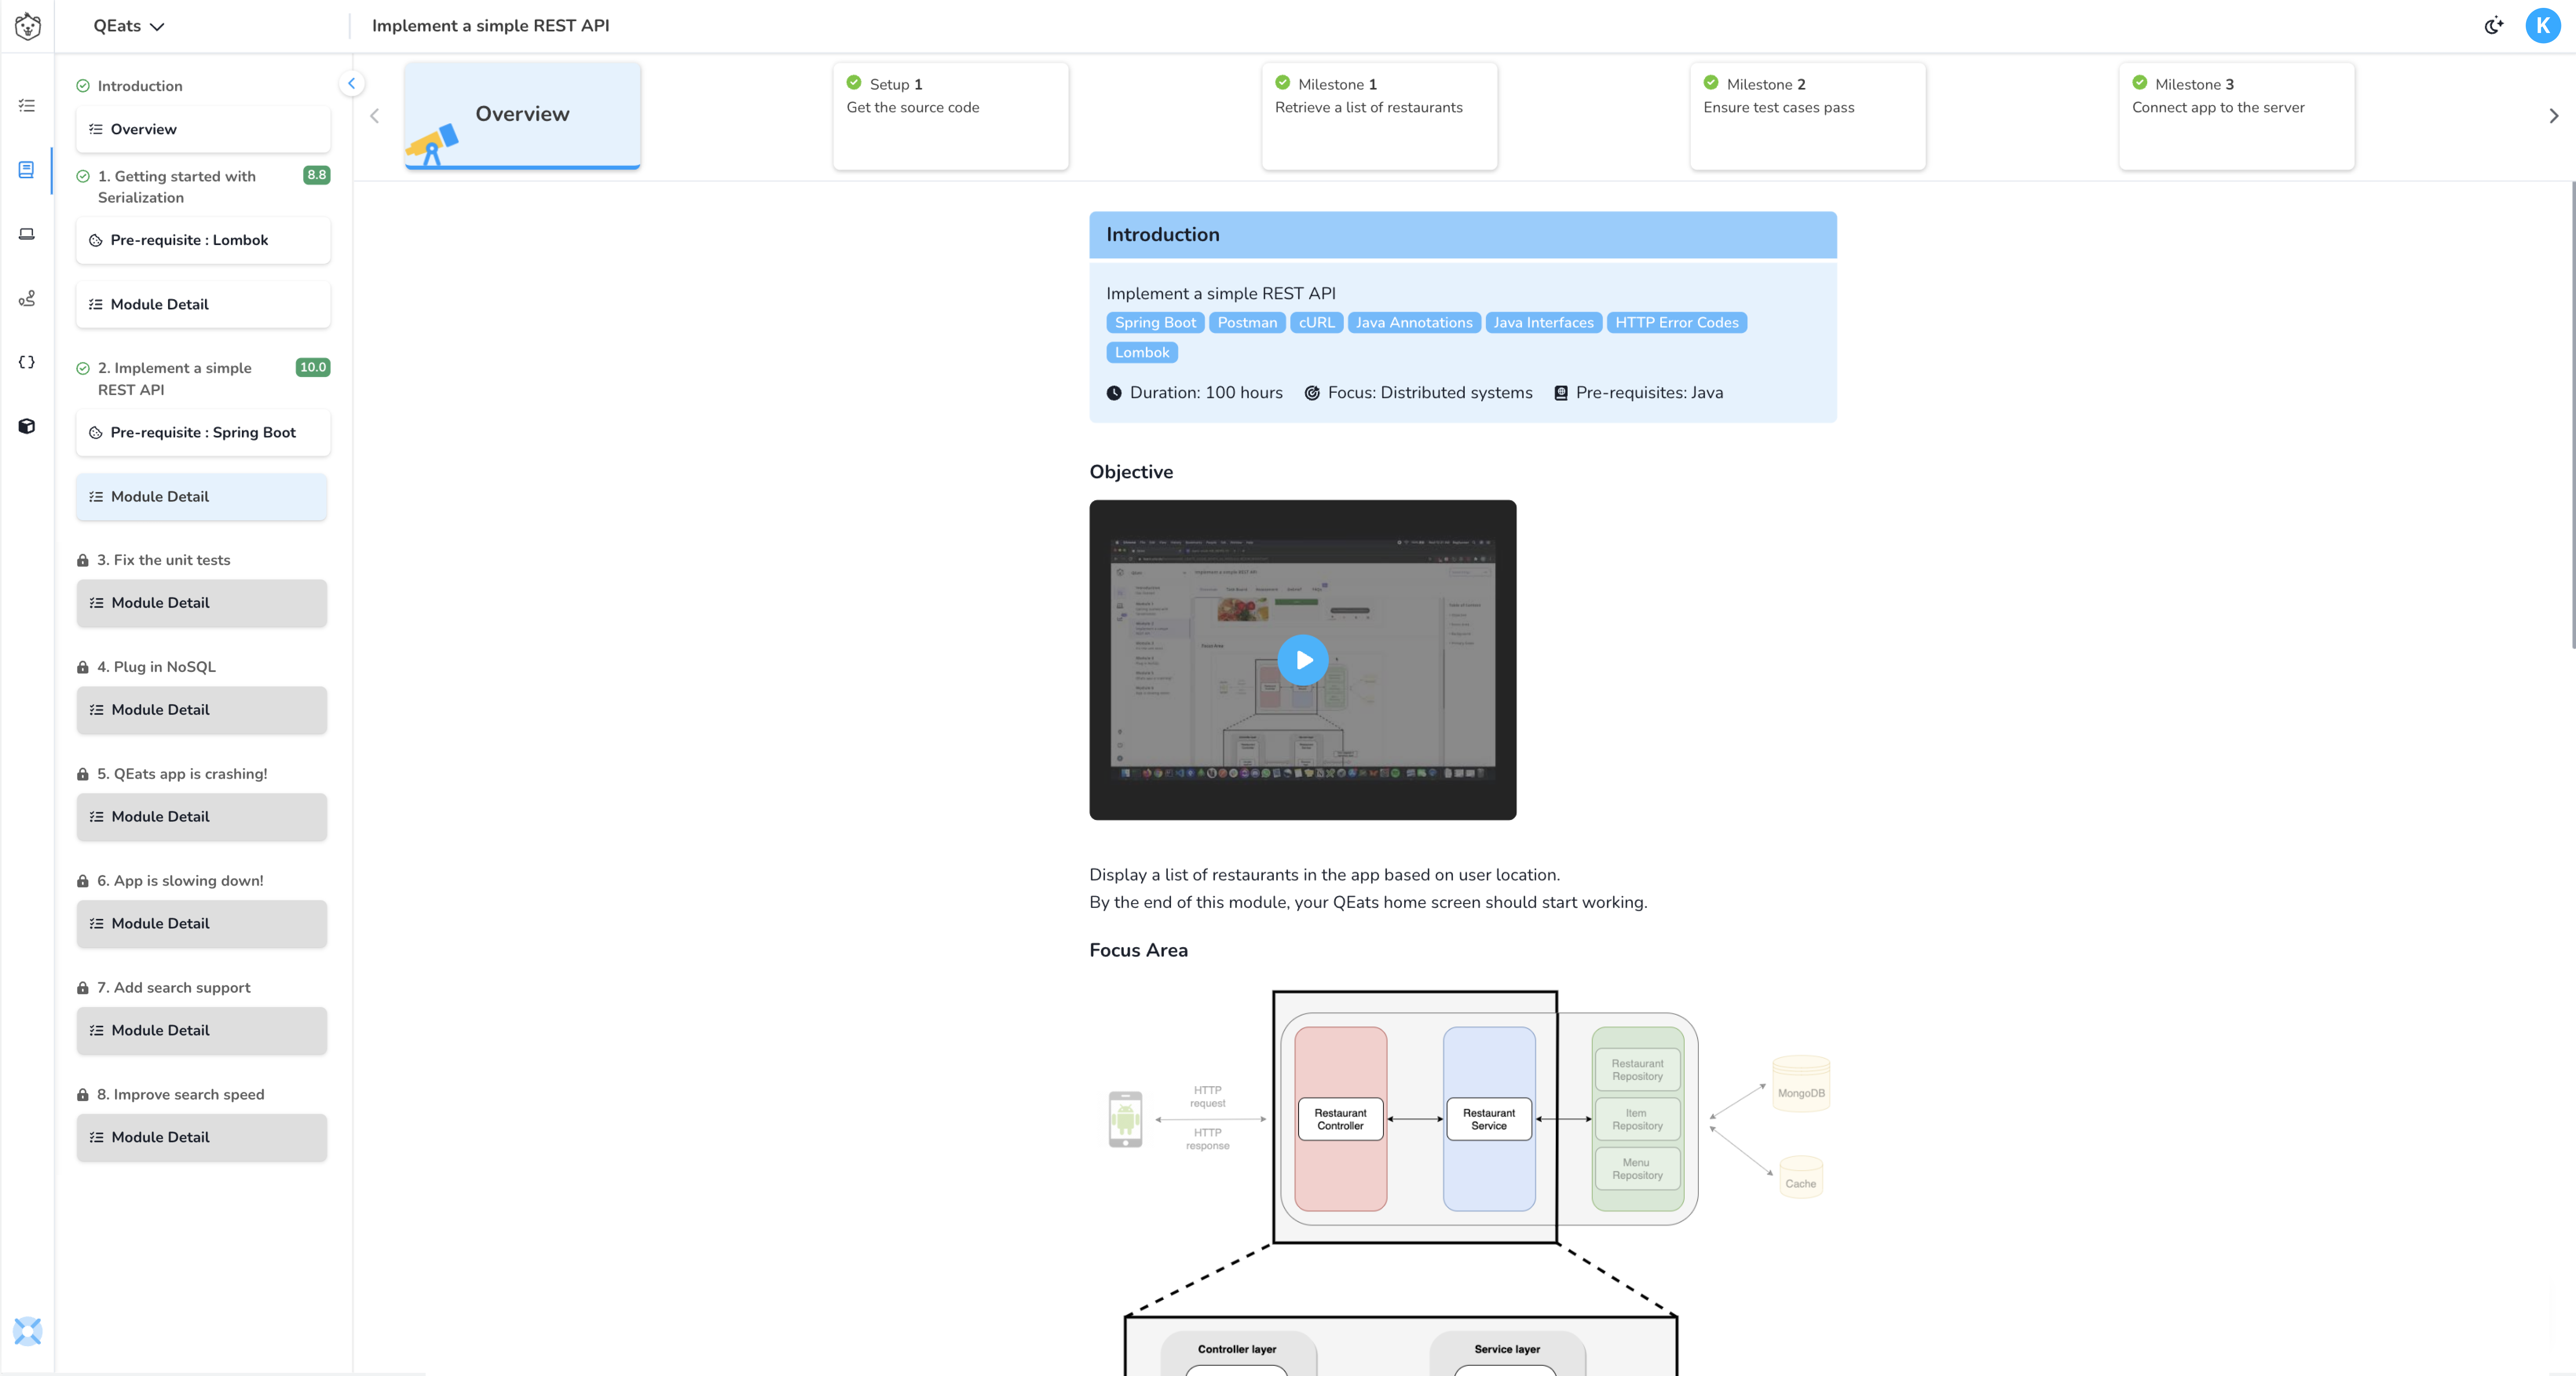Click locked module 8 Improve search speed
Viewport: 2576px width, 1376px height.
tap(180, 1095)
